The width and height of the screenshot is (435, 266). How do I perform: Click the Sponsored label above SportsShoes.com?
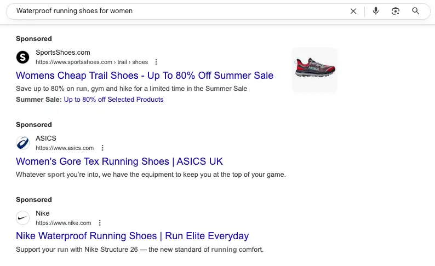(34, 39)
